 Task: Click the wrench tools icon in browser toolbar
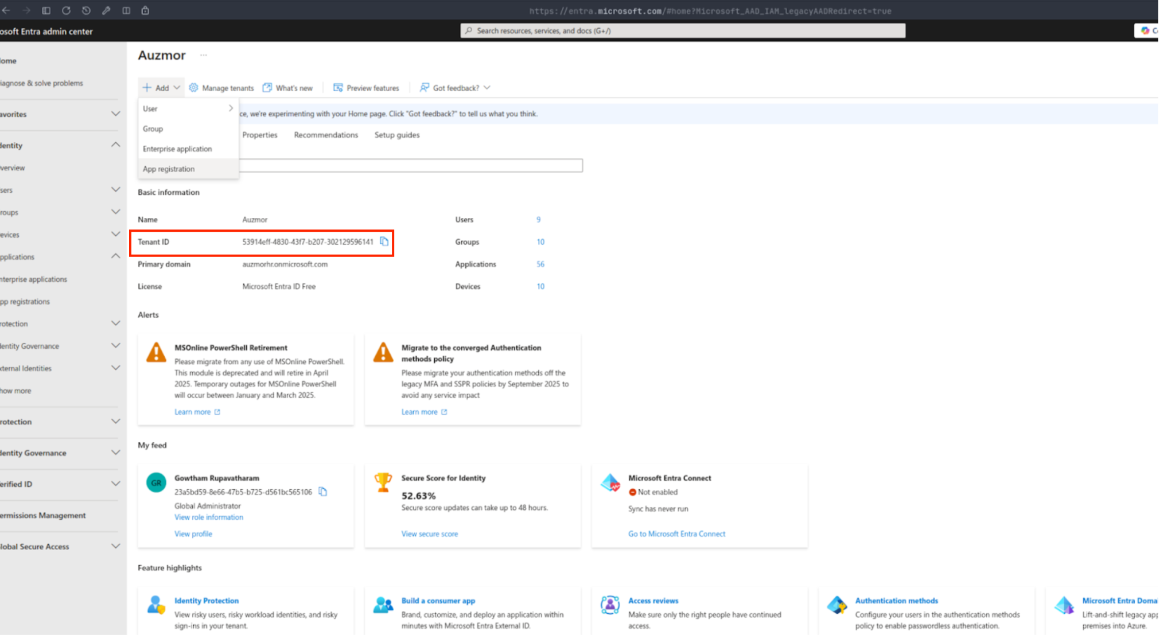106,10
